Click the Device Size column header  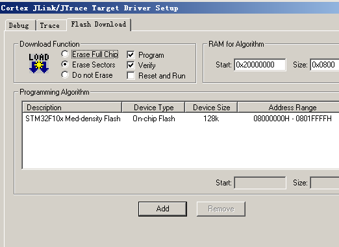pyautogui.click(x=211, y=107)
